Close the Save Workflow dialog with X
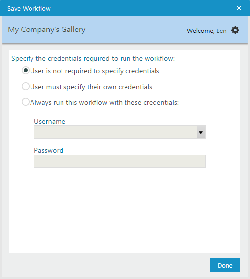This screenshot has height=279, width=250. [x=239, y=8]
